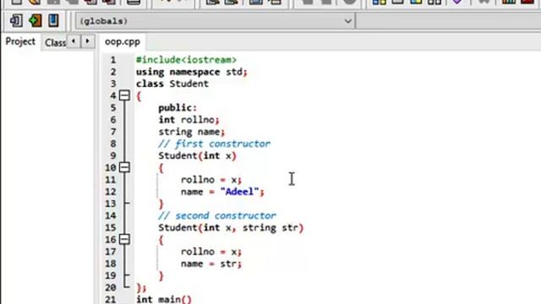The width and height of the screenshot is (541, 304).
Task: Click the 'Student(int x)' constructor signature
Action: (197, 155)
